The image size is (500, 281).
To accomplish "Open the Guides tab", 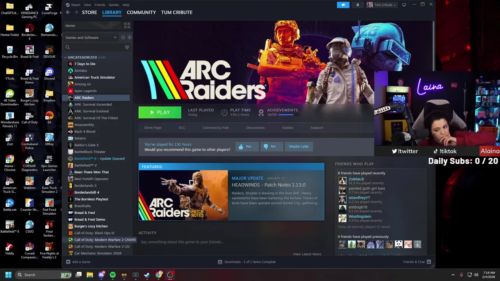I will click(x=287, y=128).
